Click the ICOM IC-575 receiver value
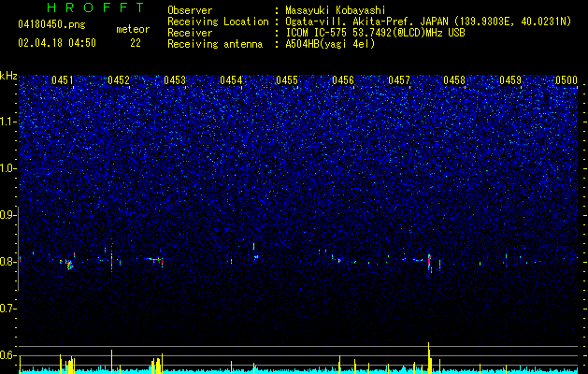The width and height of the screenshot is (588, 374). pyautogui.click(x=375, y=33)
